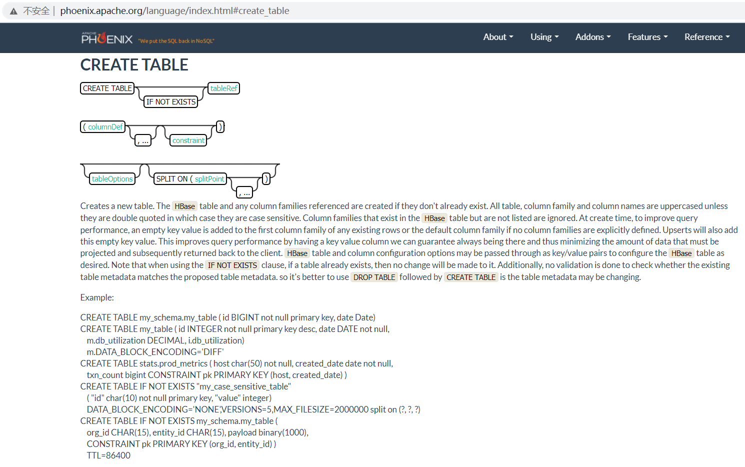Click the slogan 'We put the SQL back in NoSQL'
This screenshot has height=467, width=745.
point(176,41)
